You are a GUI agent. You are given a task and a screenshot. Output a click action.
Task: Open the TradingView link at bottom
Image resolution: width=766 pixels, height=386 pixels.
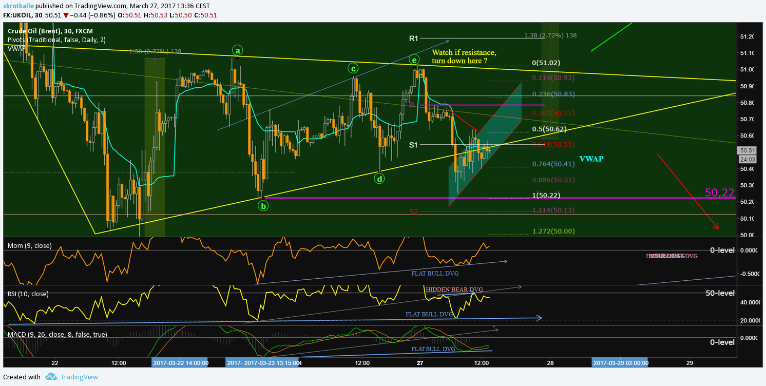(79, 377)
